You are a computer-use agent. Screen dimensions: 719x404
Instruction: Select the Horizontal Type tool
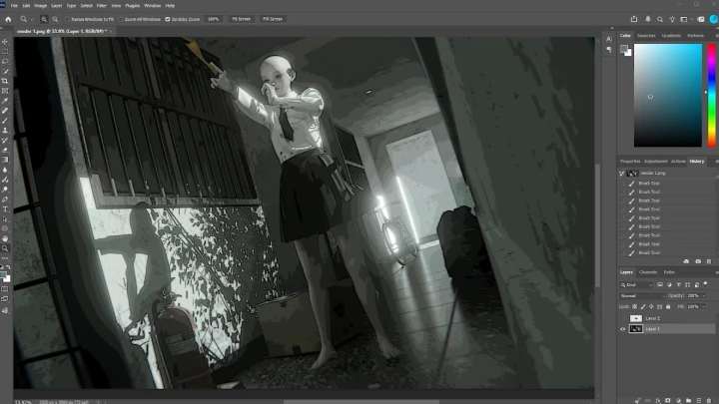[x=5, y=208]
